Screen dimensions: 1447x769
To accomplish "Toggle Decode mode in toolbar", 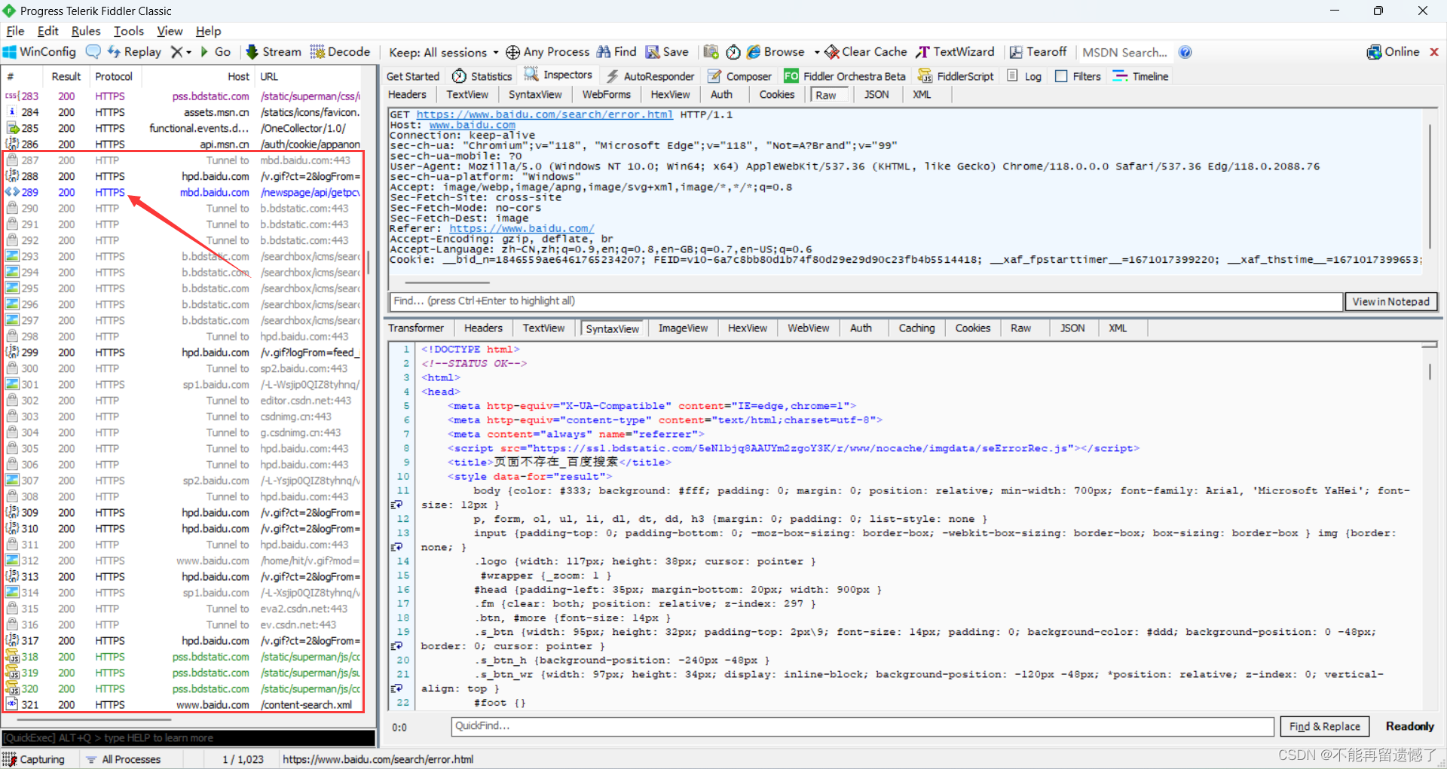I will (x=340, y=52).
